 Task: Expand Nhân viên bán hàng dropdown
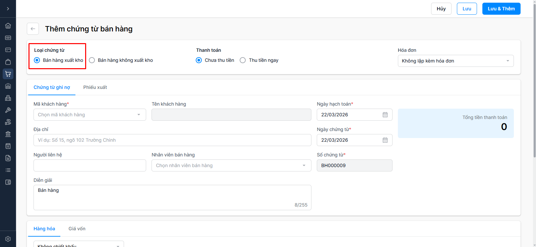click(x=231, y=165)
